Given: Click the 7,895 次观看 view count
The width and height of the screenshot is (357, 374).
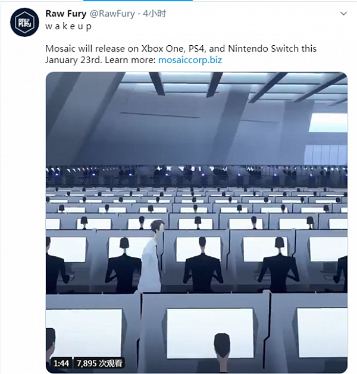Looking at the screenshot, I should (x=99, y=363).
